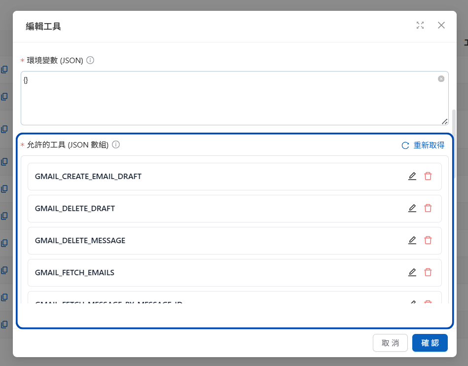
Task: Click the 取消 cancel button
Action: coord(391,343)
